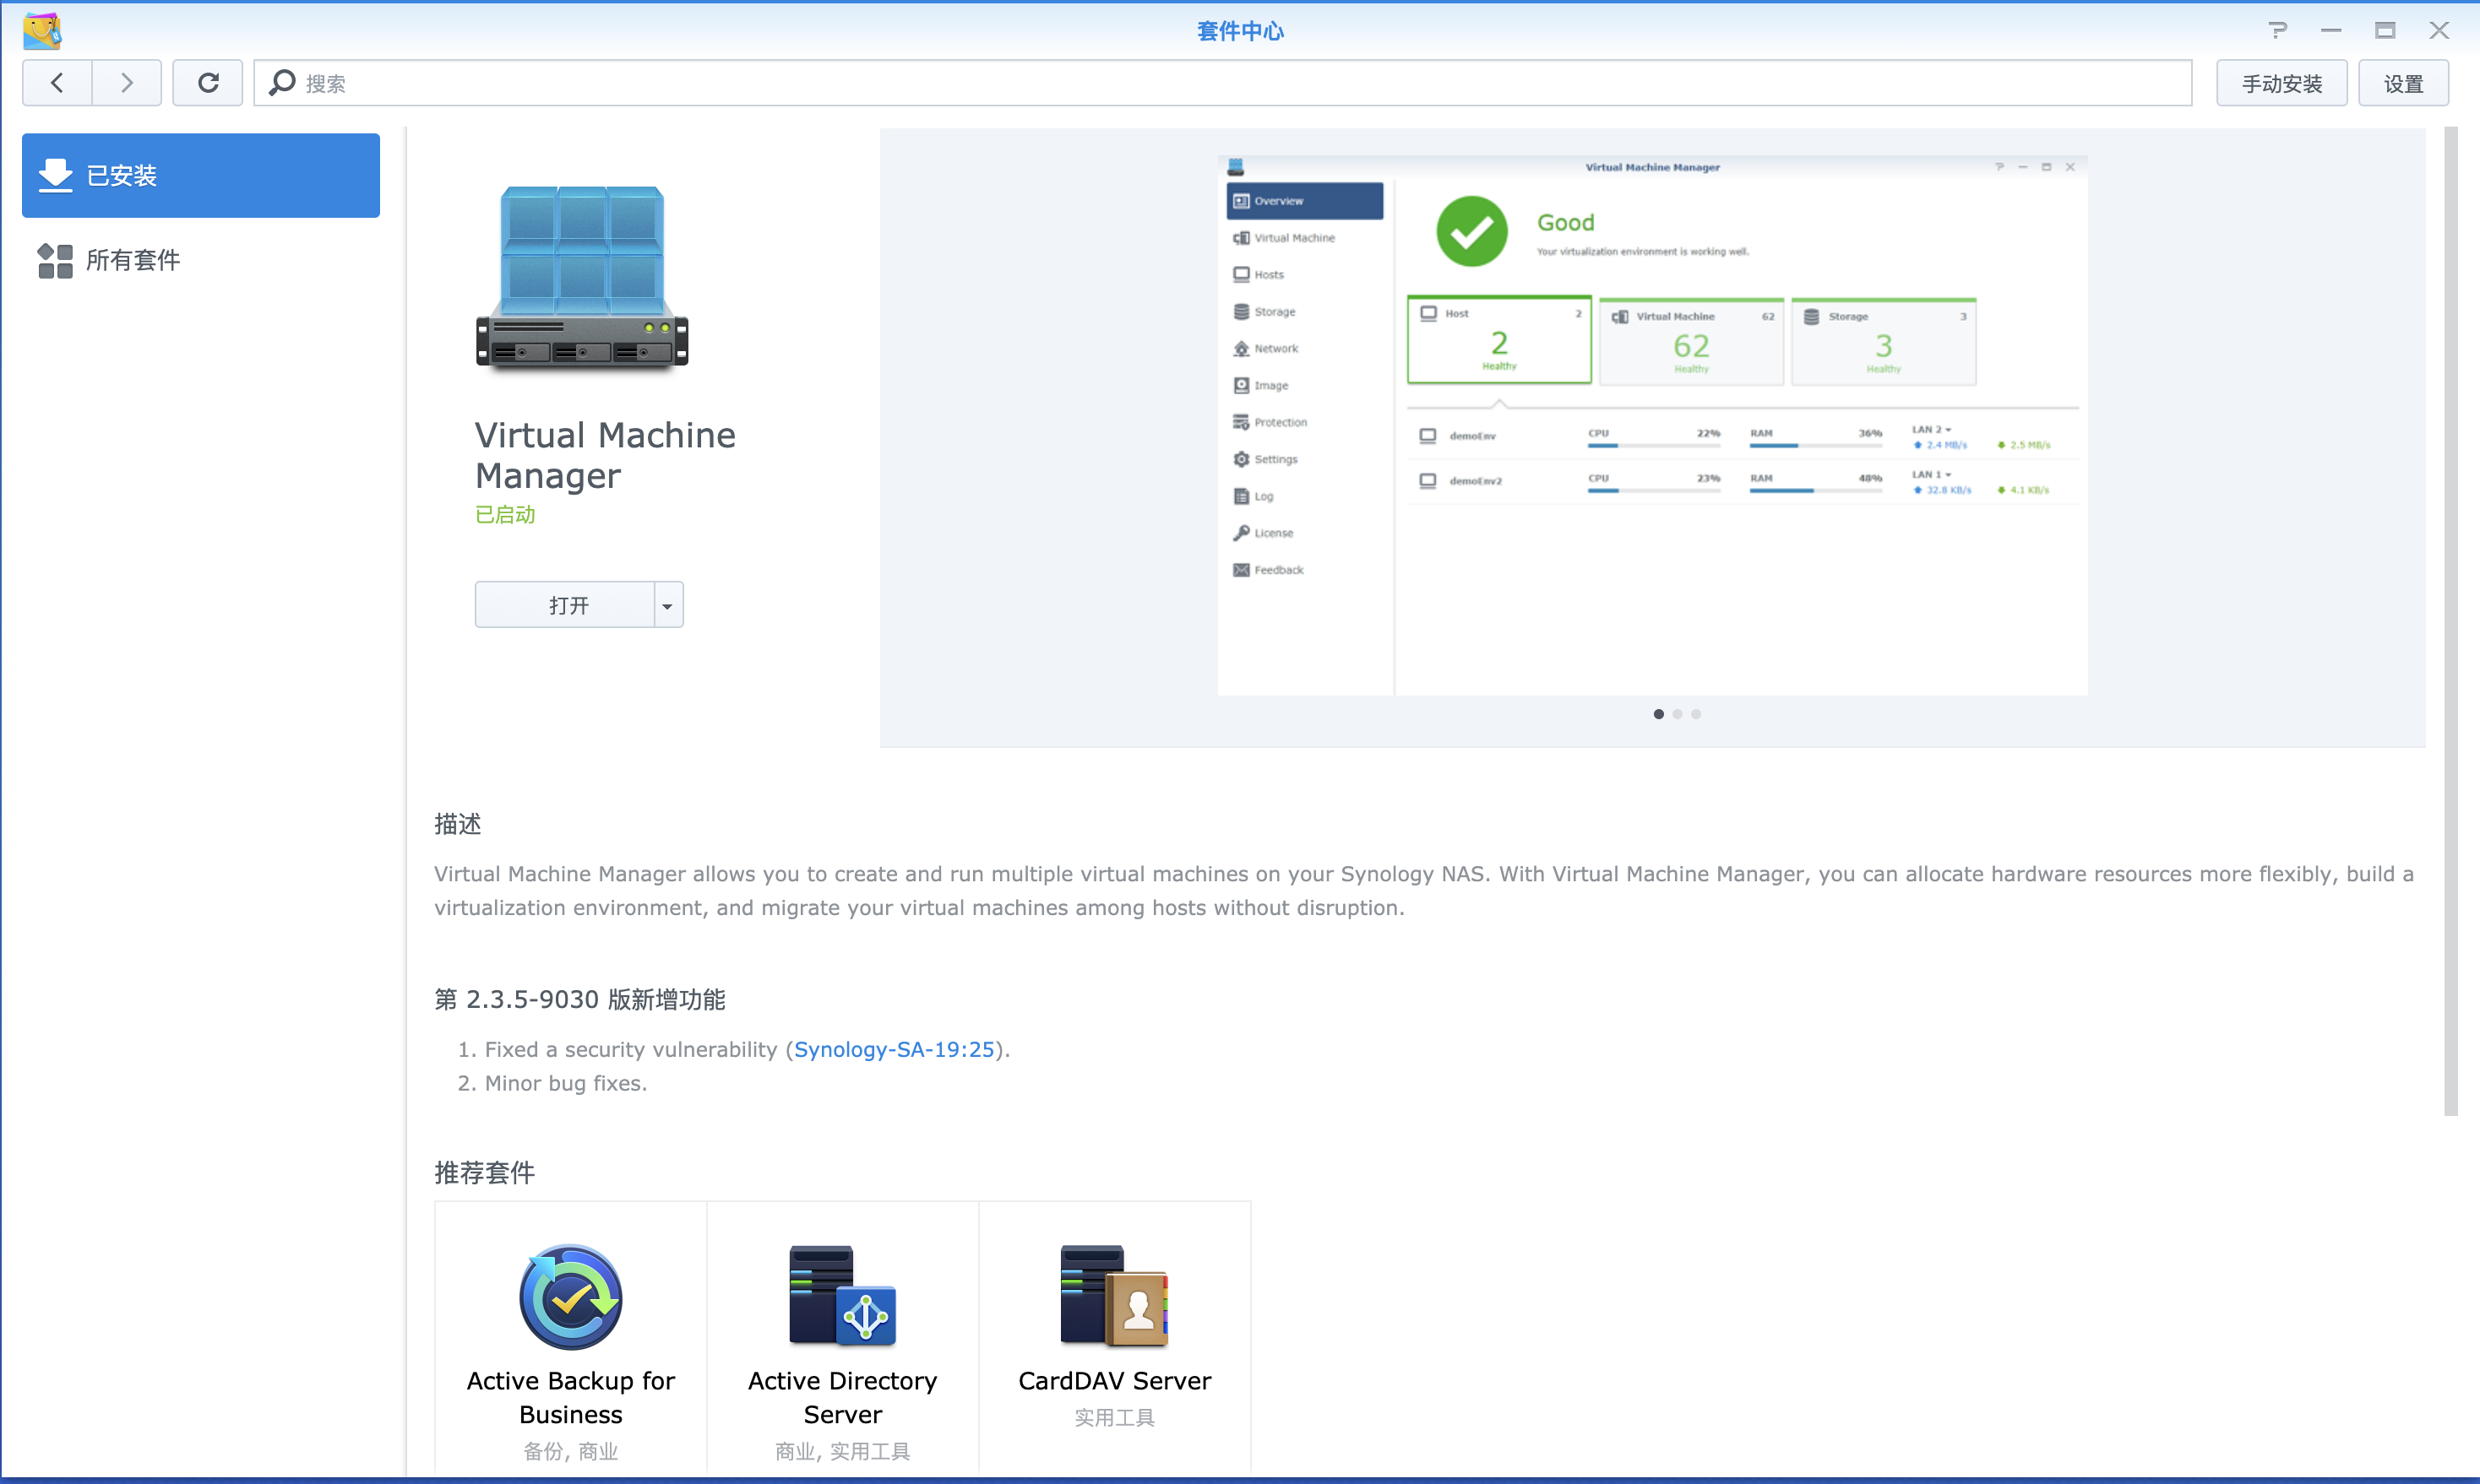
Task: Click the grid icon beside 所有套件
Action: 55,261
